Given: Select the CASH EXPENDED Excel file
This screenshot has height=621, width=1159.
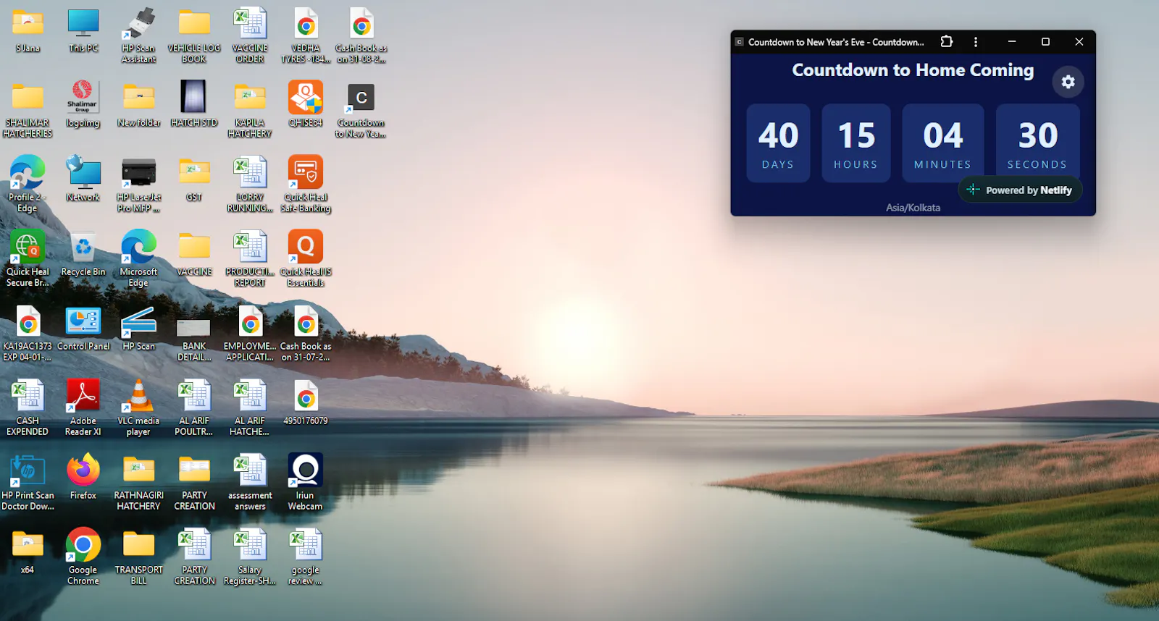Looking at the screenshot, I should (x=28, y=409).
